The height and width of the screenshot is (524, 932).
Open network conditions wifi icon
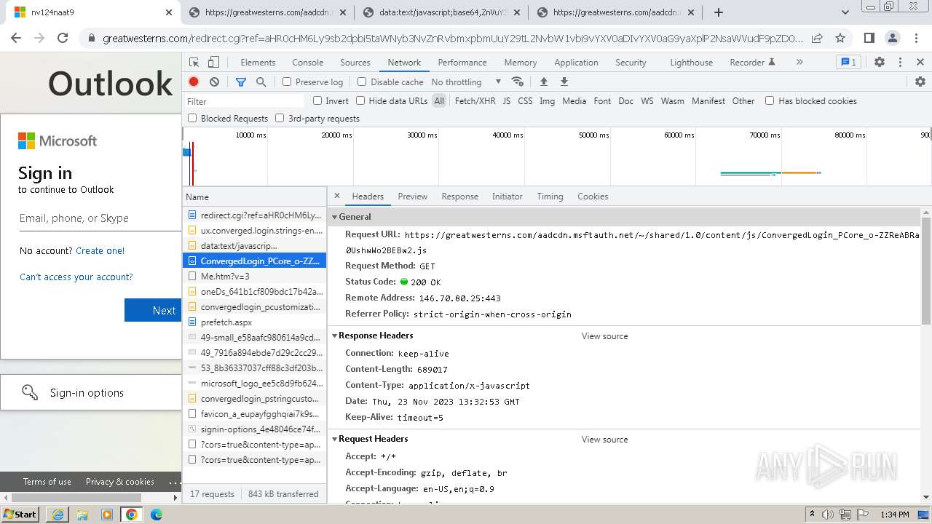click(517, 82)
